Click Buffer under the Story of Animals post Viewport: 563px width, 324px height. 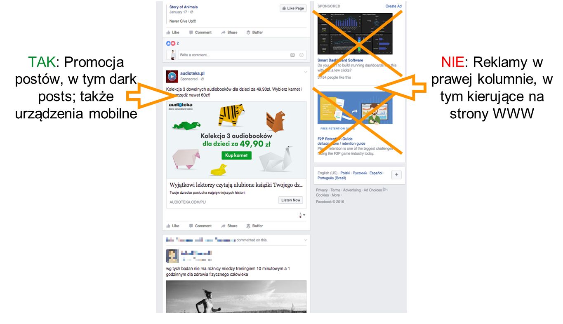click(254, 32)
